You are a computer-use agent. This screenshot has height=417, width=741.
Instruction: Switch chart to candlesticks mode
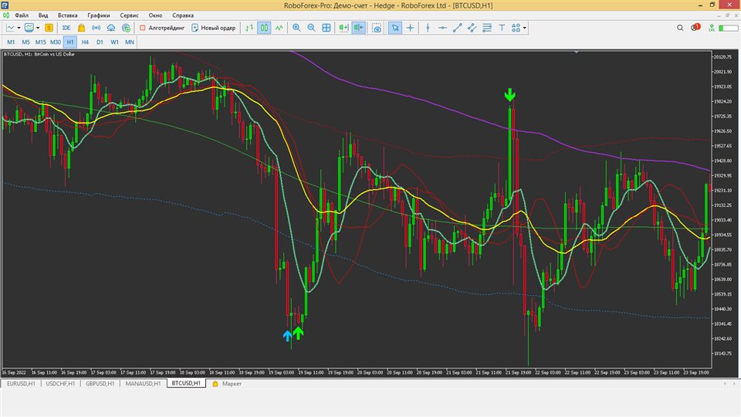264,28
